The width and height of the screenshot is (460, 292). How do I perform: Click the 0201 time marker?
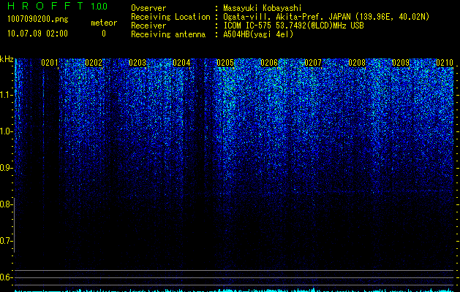coord(50,63)
